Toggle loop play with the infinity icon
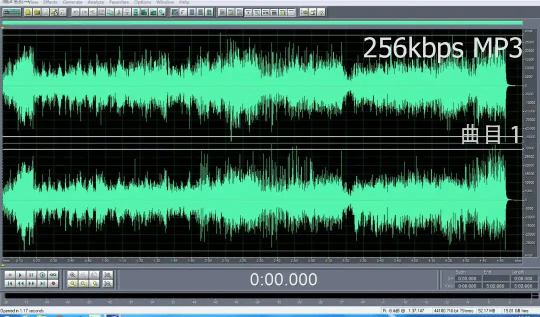 [53, 275]
